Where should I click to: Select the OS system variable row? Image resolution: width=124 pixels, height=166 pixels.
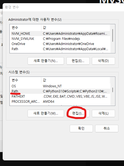pyautogui.click(x=61, y=86)
